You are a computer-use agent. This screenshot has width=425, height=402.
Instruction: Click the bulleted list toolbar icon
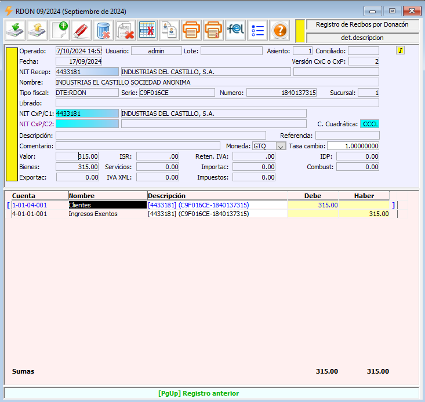coord(257,30)
